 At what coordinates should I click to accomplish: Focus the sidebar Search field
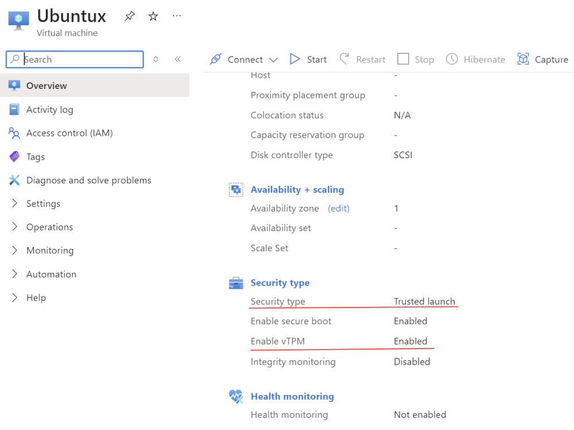[75, 59]
